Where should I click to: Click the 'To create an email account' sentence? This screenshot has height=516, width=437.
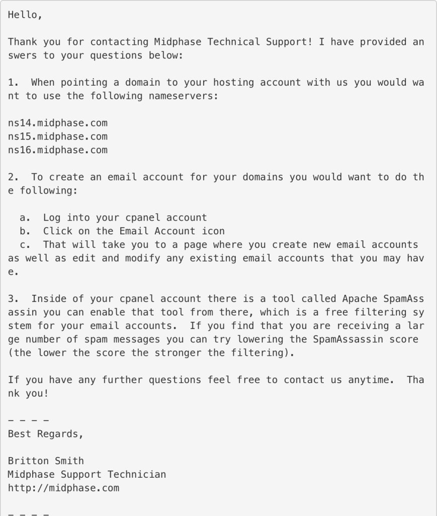point(107,177)
